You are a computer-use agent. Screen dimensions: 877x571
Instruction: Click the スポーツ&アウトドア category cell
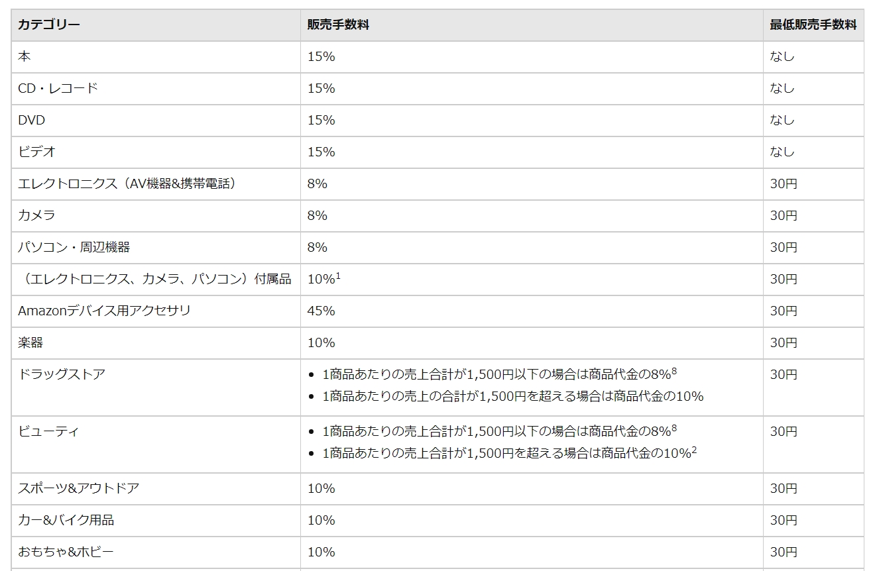78,489
